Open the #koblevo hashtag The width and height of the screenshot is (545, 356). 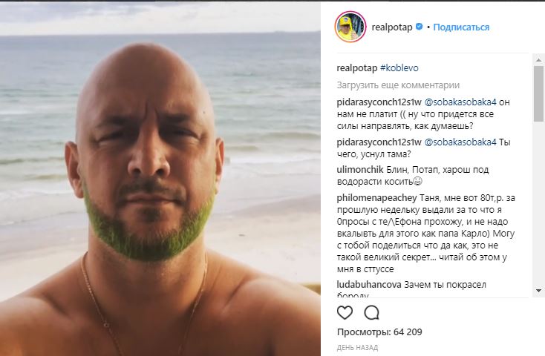(x=399, y=68)
